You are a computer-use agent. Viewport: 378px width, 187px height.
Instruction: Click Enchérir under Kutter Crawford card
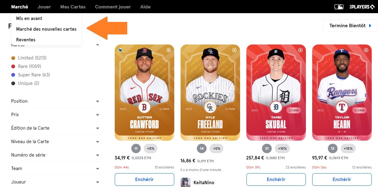pos(144,179)
